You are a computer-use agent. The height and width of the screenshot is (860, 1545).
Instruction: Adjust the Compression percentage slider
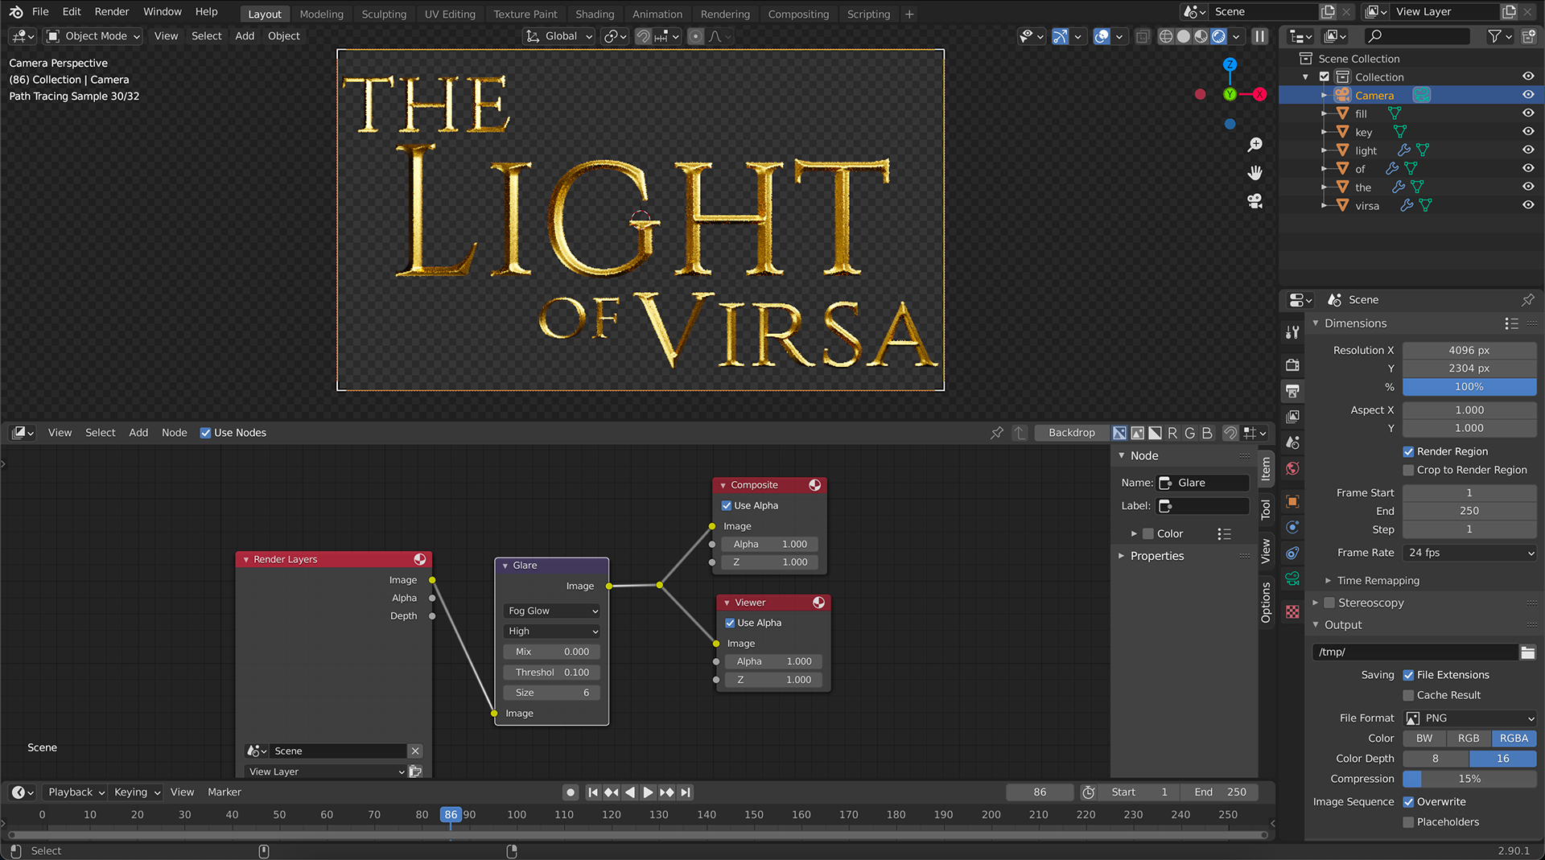click(x=1469, y=779)
